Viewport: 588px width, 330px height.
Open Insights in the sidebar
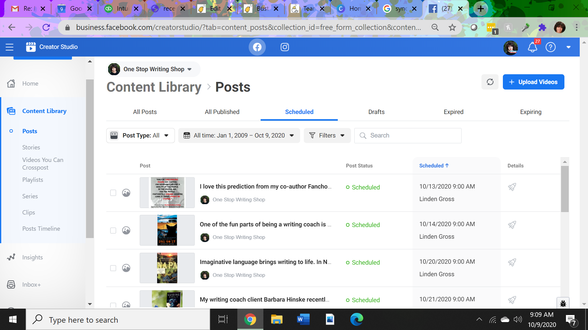(x=32, y=257)
